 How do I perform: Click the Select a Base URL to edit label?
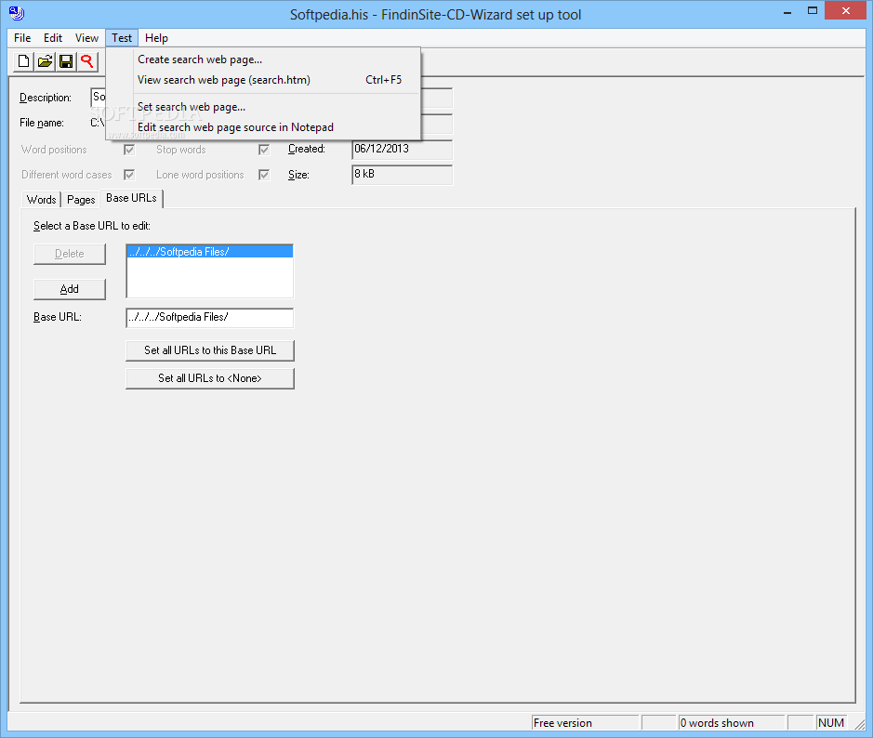pyautogui.click(x=92, y=226)
